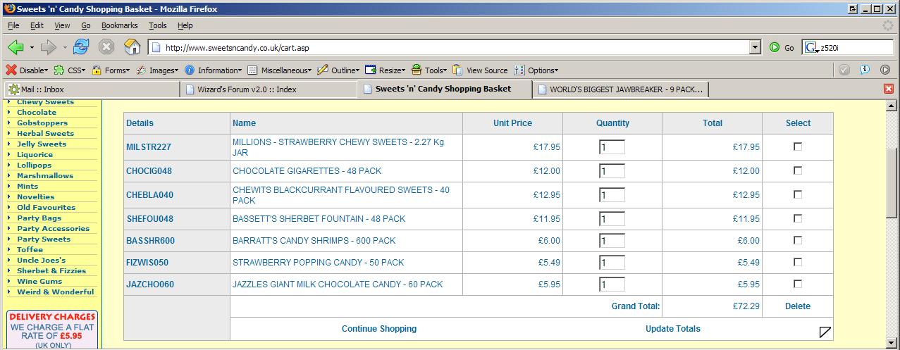Click quantity field for Strawberry Popping Candy
This screenshot has height=350, width=900.
pyautogui.click(x=612, y=263)
